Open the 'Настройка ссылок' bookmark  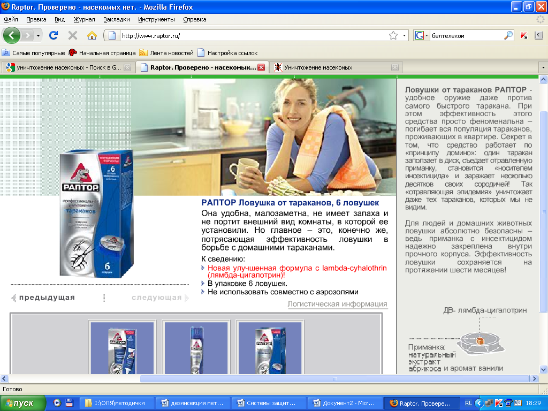[x=227, y=53]
